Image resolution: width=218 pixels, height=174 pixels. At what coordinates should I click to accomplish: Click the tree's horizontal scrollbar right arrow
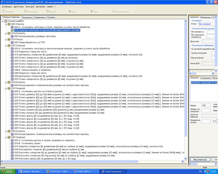[x=183, y=161]
